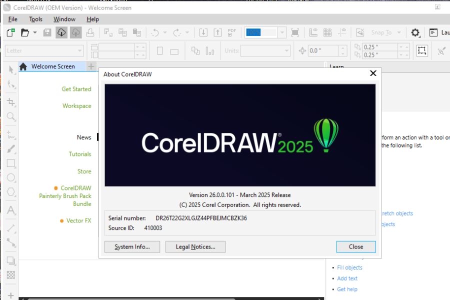Open the File menu
The height and width of the screenshot is (300, 450).
pyautogui.click(x=12, y=19)
